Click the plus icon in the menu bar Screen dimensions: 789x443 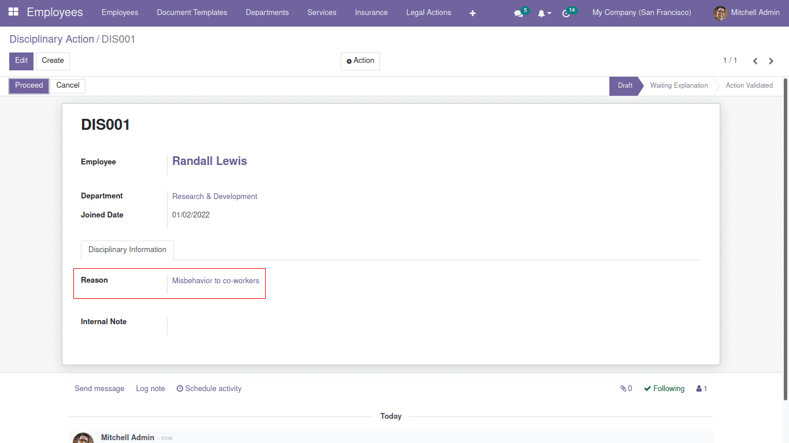(x=472, y=12)
